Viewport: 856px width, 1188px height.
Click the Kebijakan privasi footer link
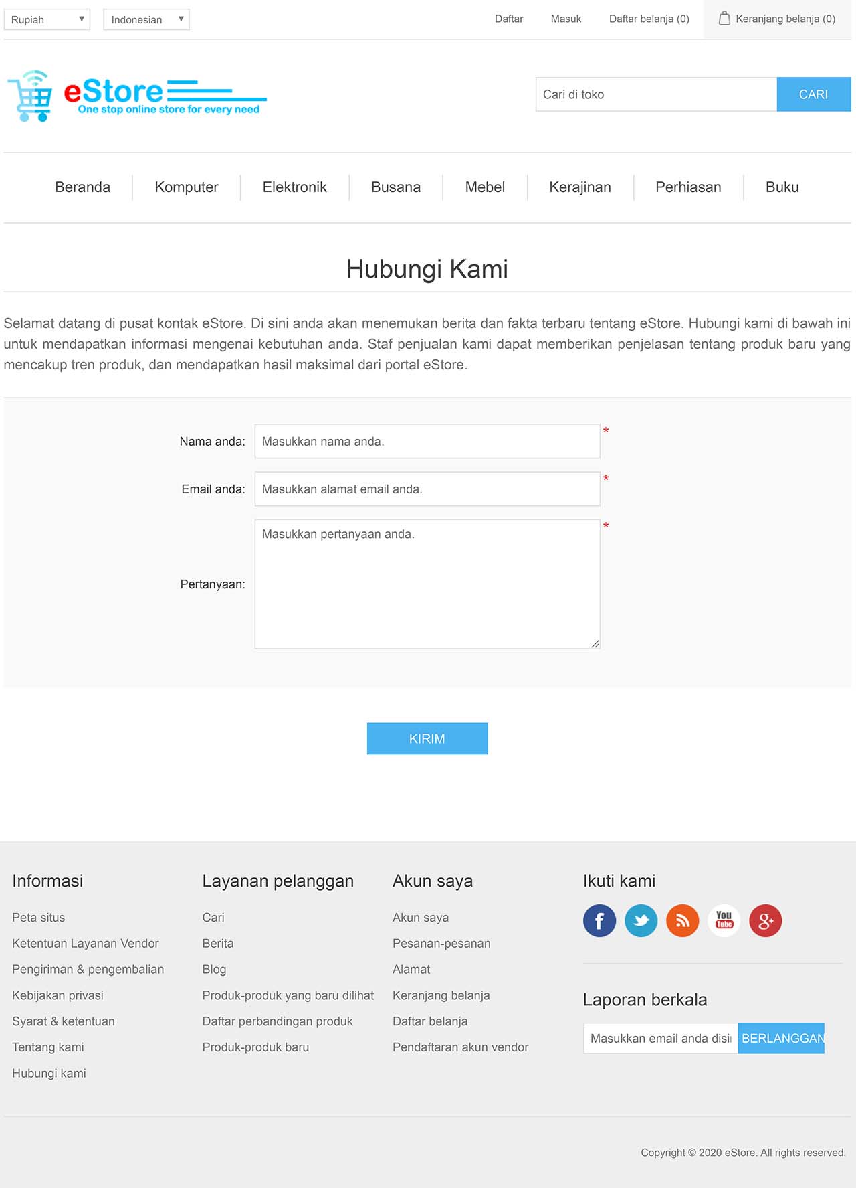(x=58, y=995)
